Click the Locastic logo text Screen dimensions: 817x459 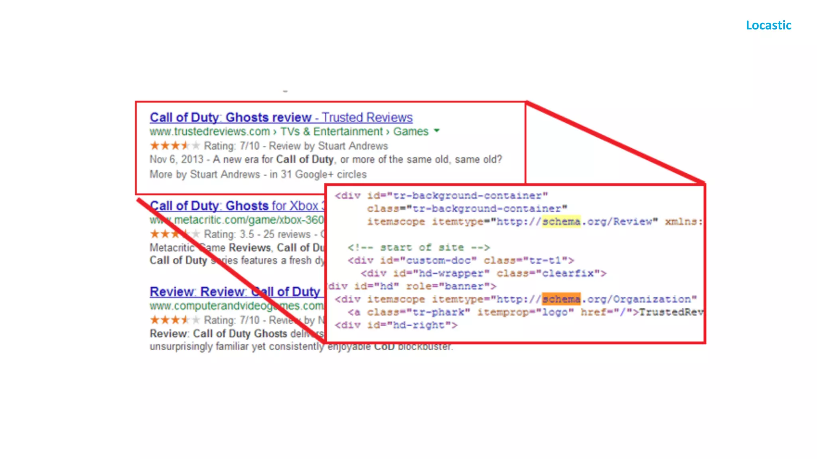tap(768, 25)
